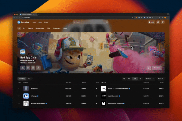
Task: Click the View all button
Action: 161,79
